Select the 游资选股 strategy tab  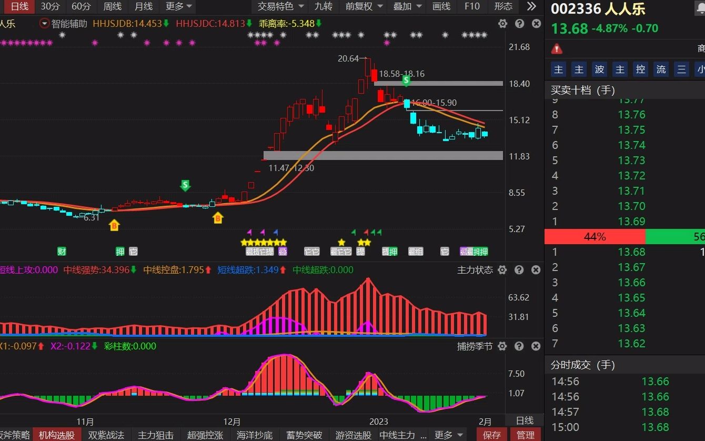(354, 435)
